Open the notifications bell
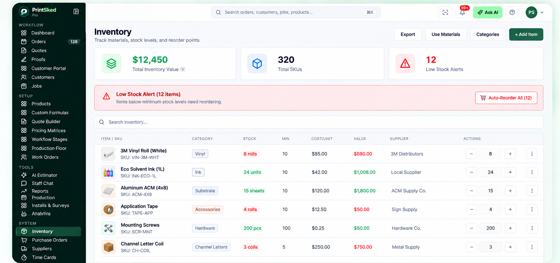560x263 pixels. [x=462, y=12]
